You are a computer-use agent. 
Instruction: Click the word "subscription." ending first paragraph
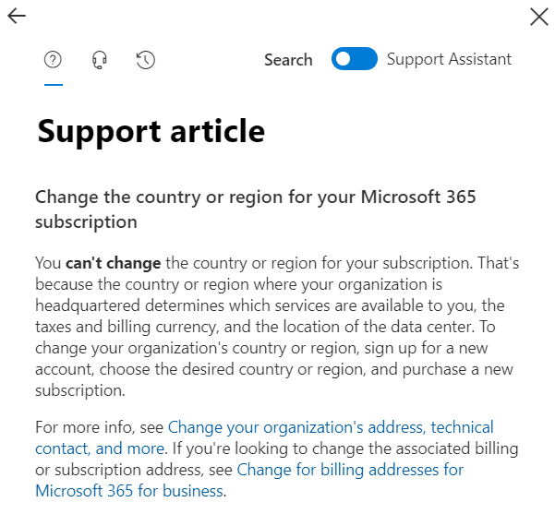(80, 390)
